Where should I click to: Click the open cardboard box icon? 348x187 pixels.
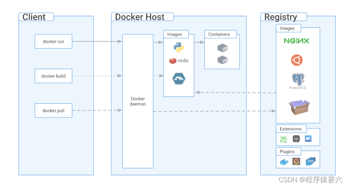pos(299,107)
